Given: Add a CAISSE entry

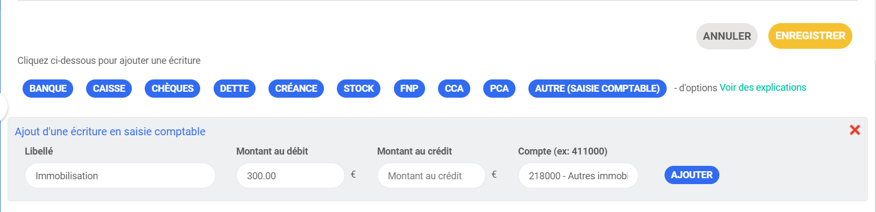Looking at the screenshot, I should (109, 89).
